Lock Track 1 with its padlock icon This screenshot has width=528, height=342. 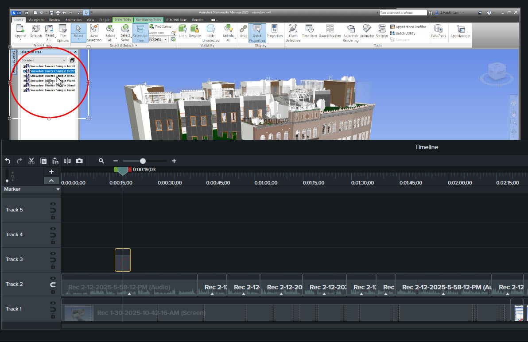(x=53, y=316)
